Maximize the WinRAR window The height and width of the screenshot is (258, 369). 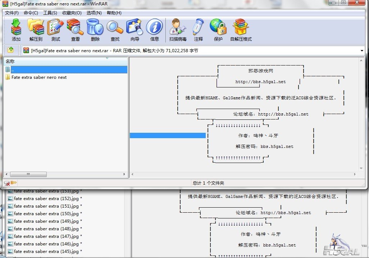coord(343,3)
